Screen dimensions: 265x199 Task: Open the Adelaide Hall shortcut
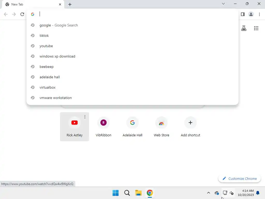click(132, 126)
